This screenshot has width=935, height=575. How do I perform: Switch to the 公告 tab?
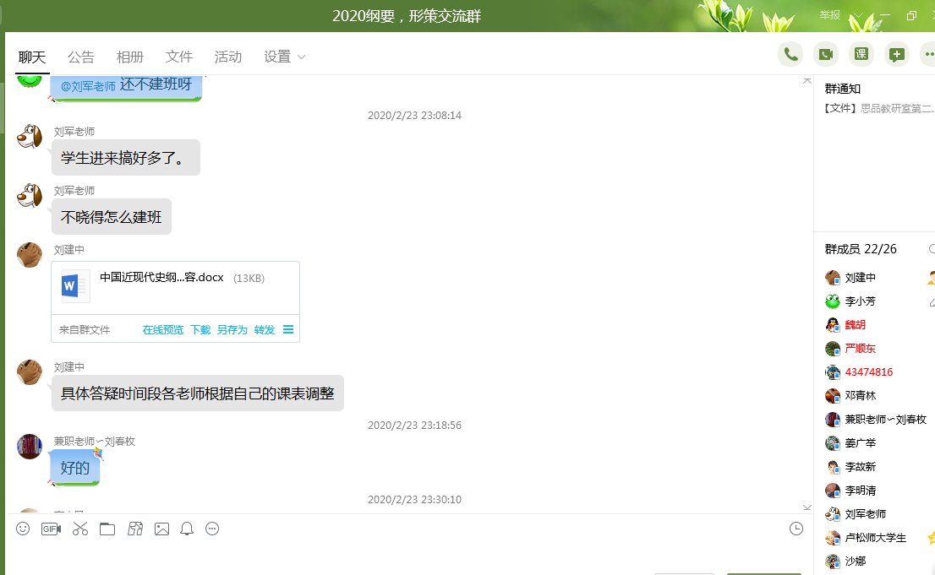81,57
